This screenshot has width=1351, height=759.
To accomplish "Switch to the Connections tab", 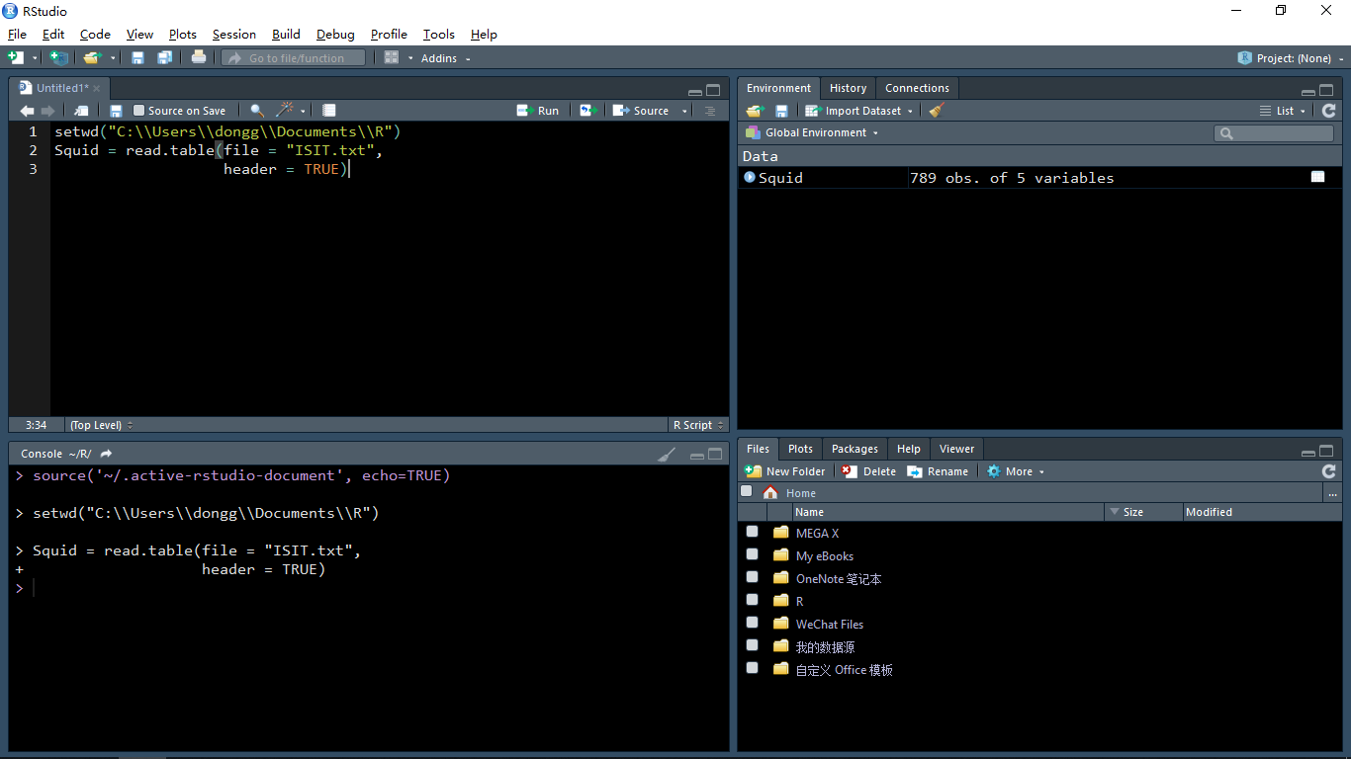I will tap(917, 88).
